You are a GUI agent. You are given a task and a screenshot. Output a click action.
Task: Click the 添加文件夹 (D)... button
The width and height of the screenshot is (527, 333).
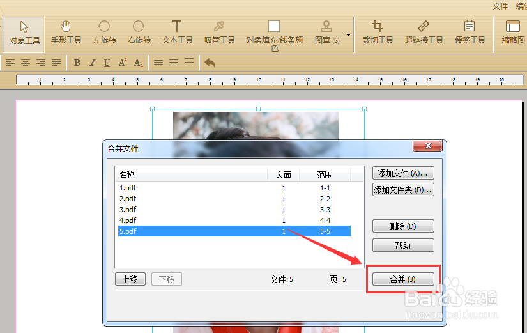403,190
